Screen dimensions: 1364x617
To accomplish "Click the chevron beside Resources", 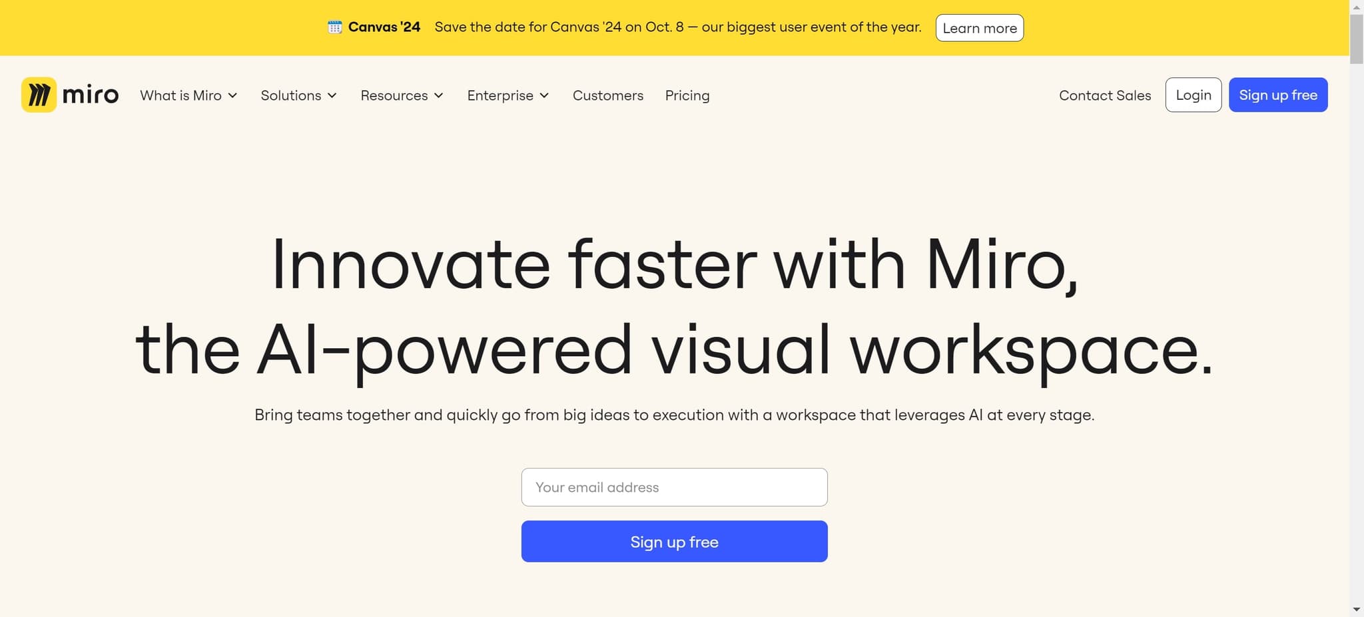I will tap(438, 96).
